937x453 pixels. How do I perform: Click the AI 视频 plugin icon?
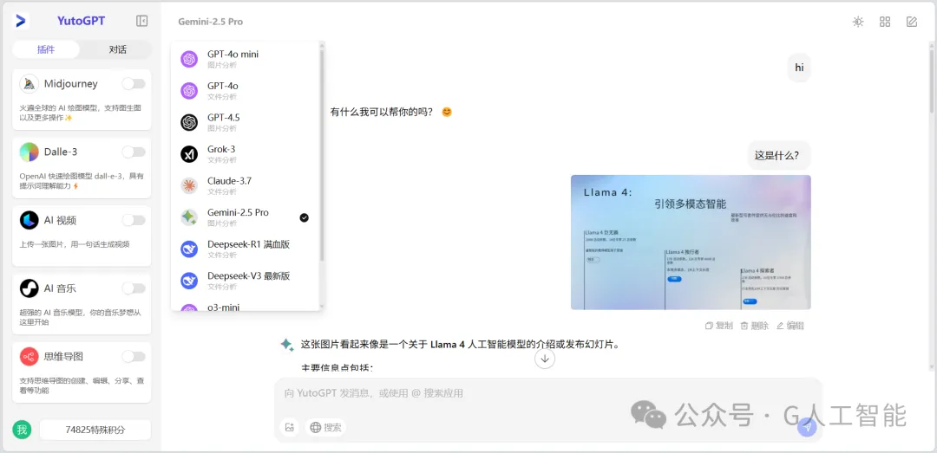click(29, 220)
